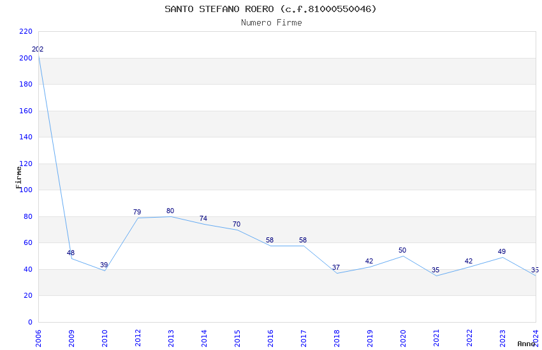
Task: Select the 42 data label for 2019
Action: tap(369, 261)
